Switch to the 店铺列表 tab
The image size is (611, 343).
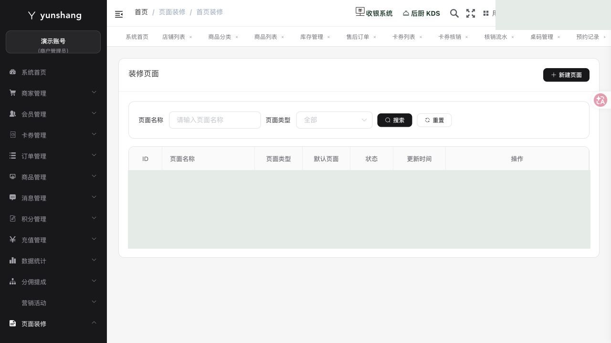(x=174, y=37)
